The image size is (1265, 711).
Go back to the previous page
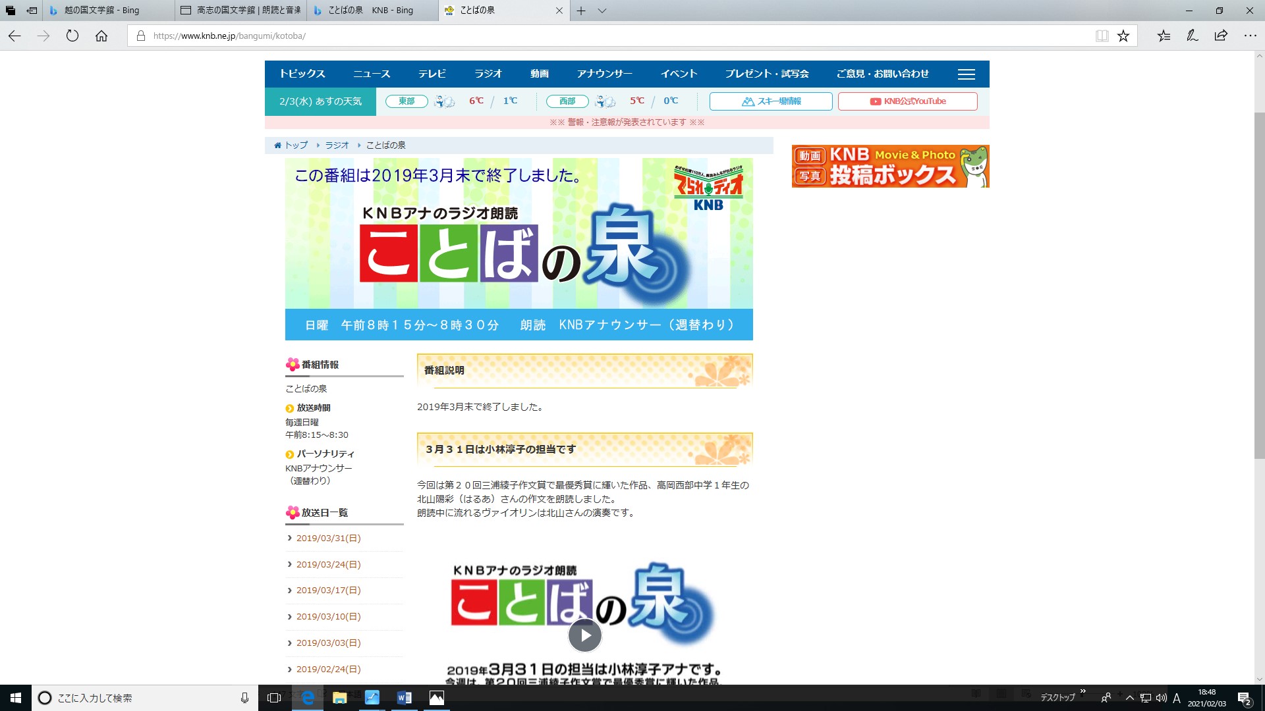tap(14, 36)
